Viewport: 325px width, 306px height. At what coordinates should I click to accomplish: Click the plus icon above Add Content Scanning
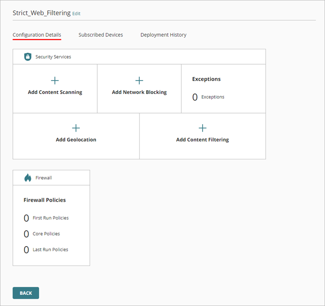pyautogui.click(x=55, y=81)
